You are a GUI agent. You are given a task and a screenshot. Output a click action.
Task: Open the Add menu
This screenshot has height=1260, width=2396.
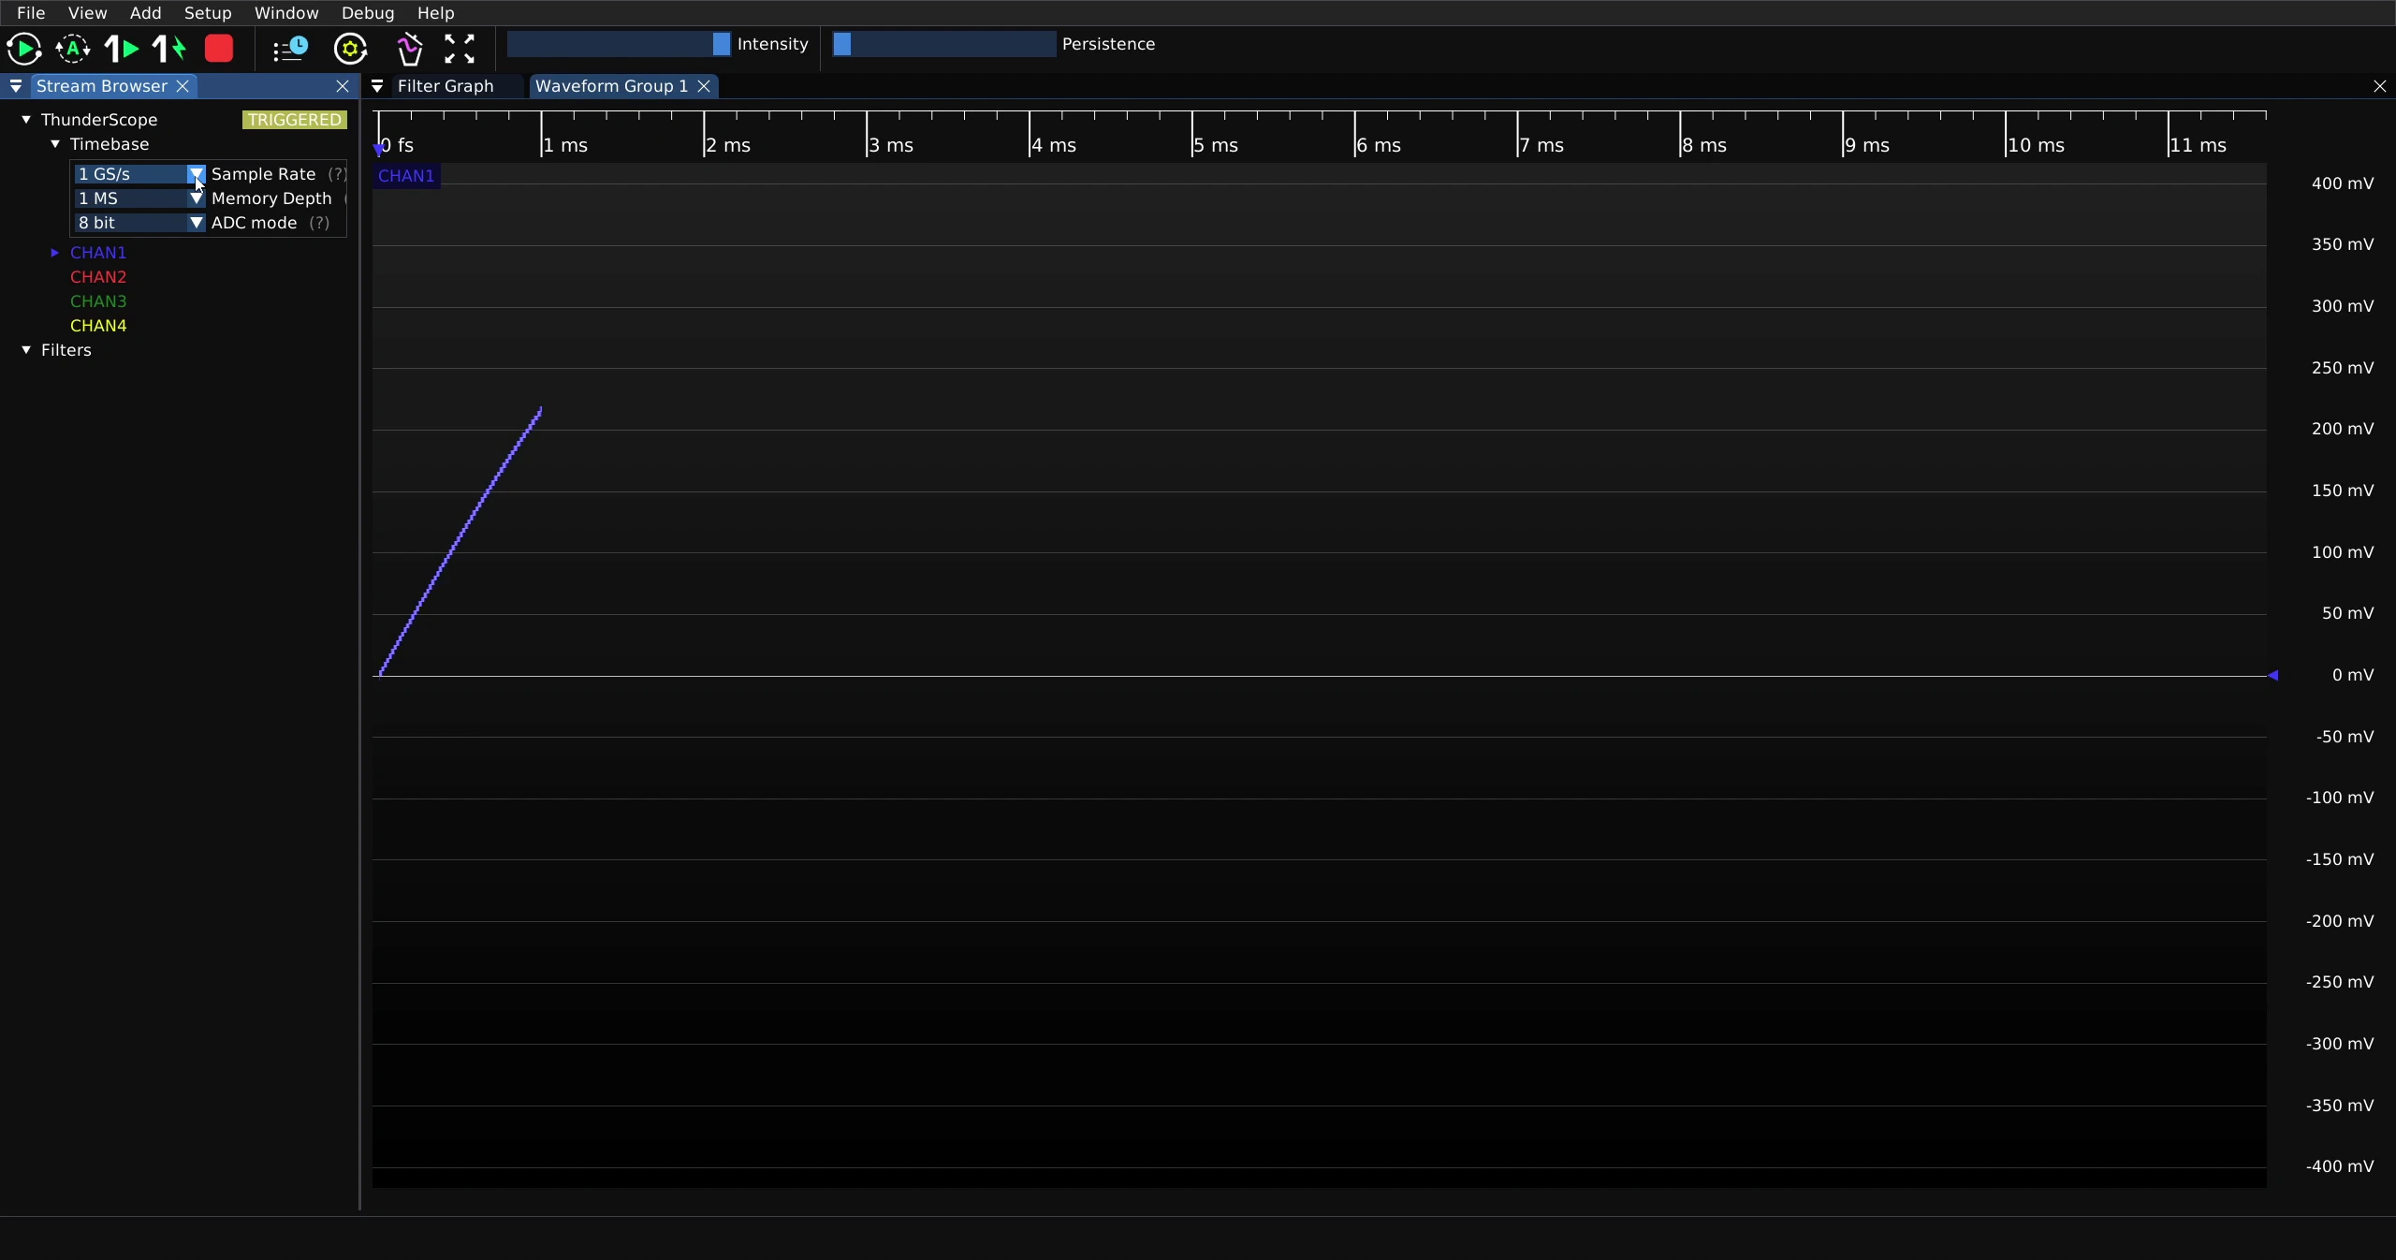[x=145, y=13]
